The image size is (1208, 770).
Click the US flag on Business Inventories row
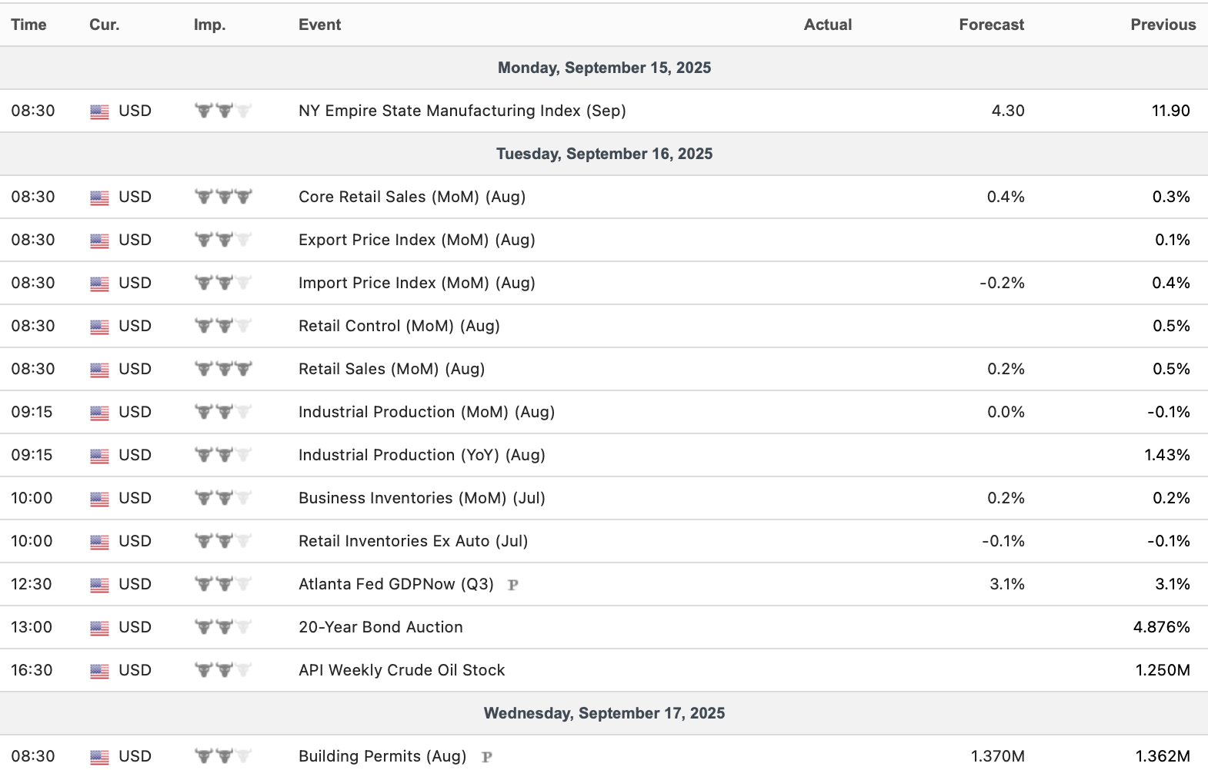99,499
